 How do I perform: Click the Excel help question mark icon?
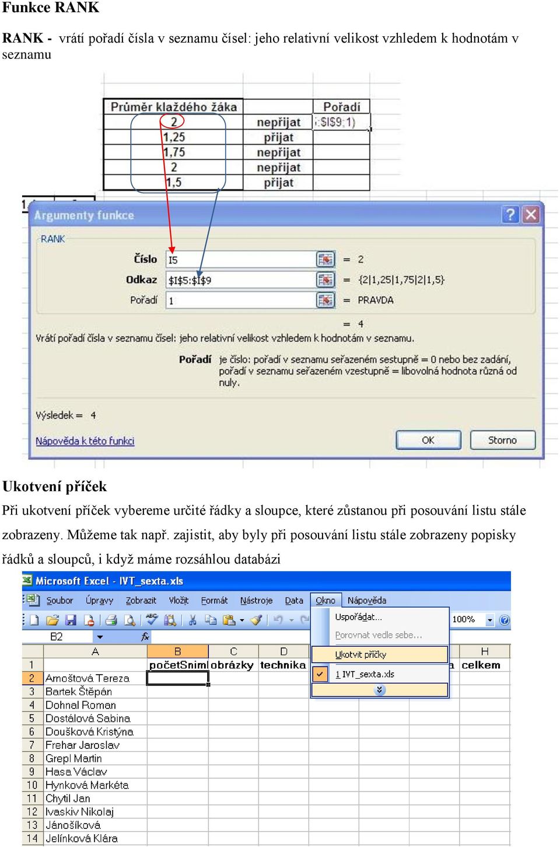tap(505, 620)
